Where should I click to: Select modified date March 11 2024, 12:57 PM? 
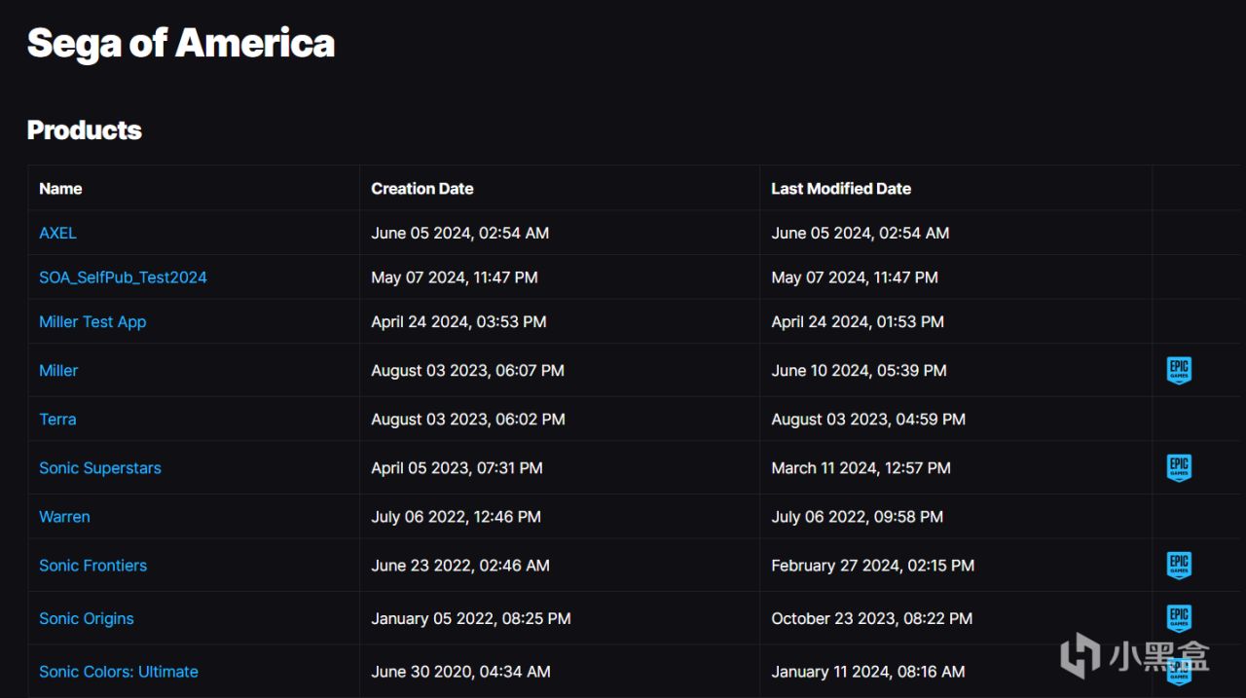(861, 467)
